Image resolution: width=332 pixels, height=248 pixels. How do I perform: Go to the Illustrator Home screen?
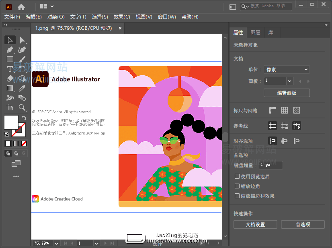[x=21, y=7]
